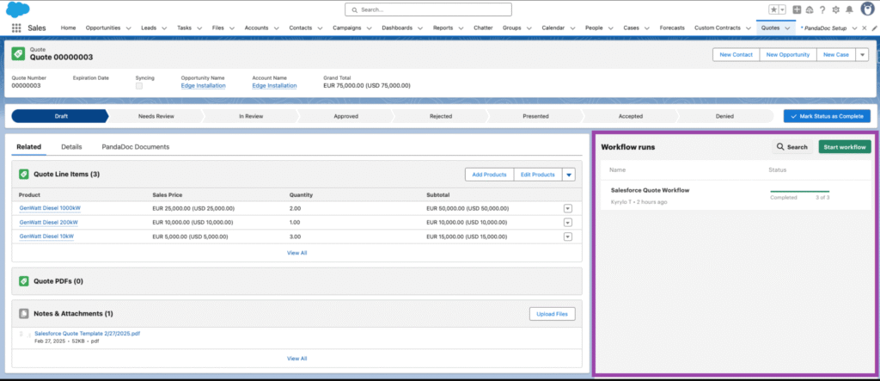The image size is (880, 381).
Task: Click View All under Notes & Attachments
Action: (x=296, y=359)
